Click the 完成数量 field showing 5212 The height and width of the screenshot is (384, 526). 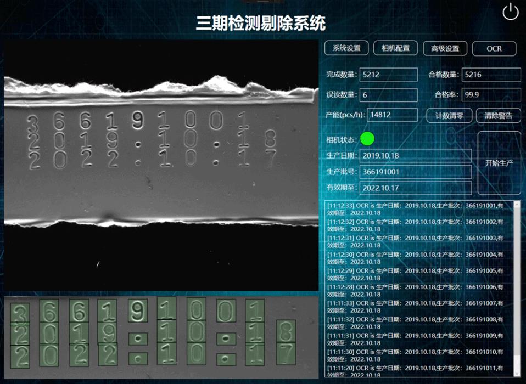coord(389,75)
